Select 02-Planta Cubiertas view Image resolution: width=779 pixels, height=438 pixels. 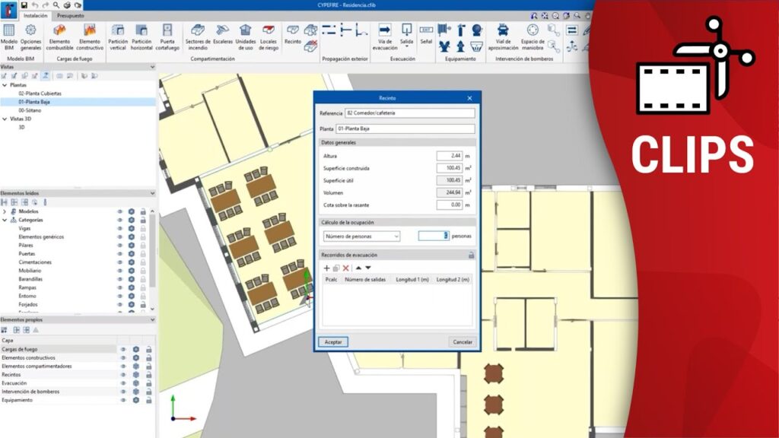click(40, 94)
